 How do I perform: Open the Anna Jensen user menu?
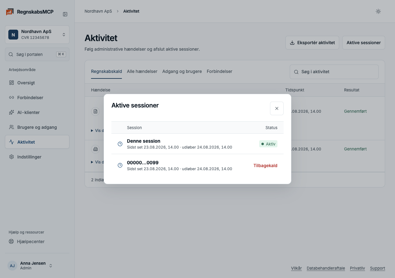point(37,266)
